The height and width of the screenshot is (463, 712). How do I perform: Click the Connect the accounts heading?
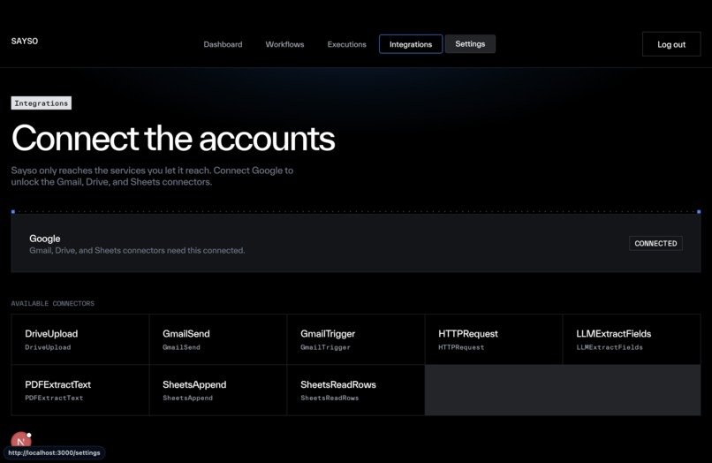(x=173, y=138)
